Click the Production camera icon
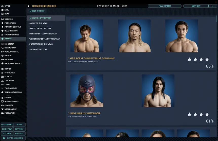Screen dimensions: 218x141 point(2,113)
